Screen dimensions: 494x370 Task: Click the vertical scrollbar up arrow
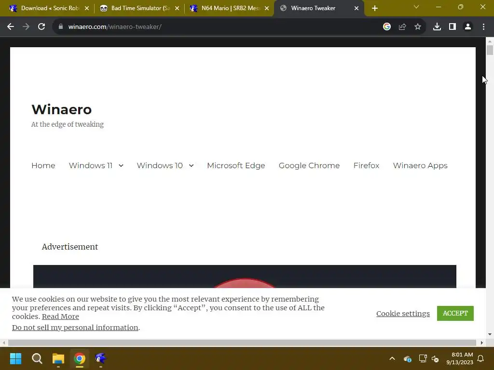(490, 41)
